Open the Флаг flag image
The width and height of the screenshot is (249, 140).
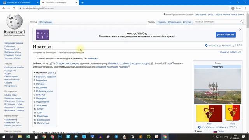coord(209,113)
